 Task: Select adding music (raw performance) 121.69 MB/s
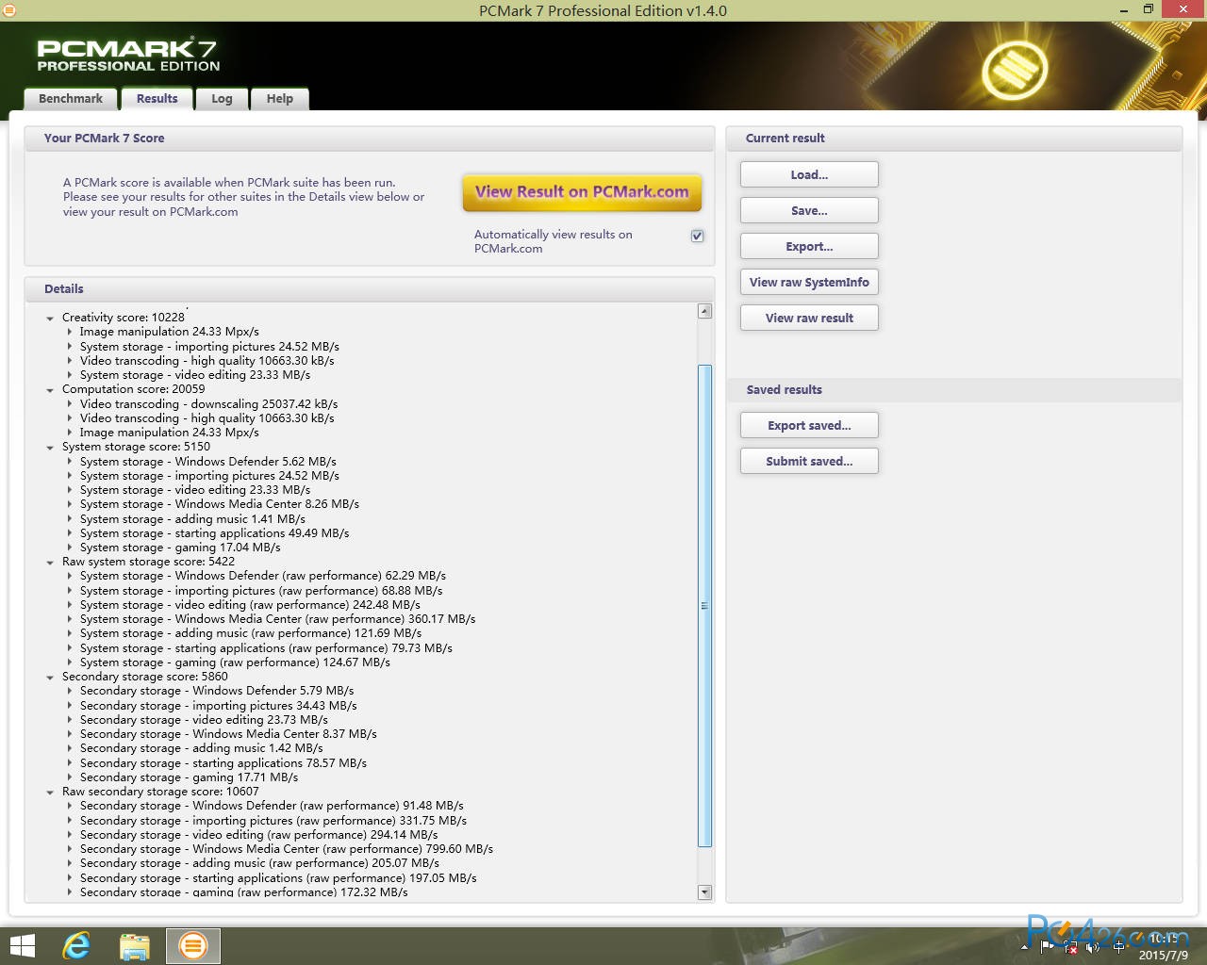pos(251,633)
